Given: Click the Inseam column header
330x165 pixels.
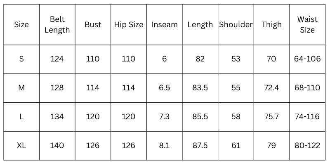Looking at the screenshot, I should click(x=164, y=25).
